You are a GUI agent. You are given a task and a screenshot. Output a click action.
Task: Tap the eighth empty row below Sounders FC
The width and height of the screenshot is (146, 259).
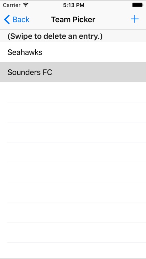tap(73, 232)
